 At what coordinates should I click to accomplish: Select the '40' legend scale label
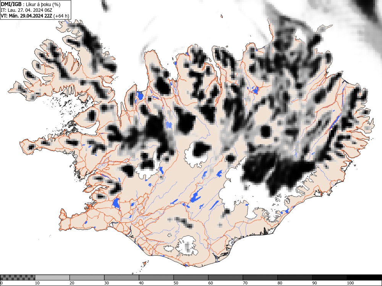141,283
